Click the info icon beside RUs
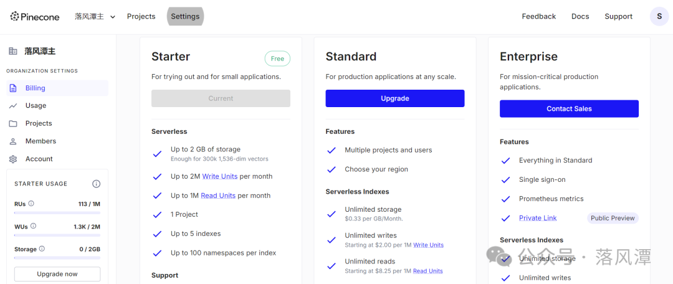Image resolution: width=673 pixels, height=284 pixels. point(31,204)
